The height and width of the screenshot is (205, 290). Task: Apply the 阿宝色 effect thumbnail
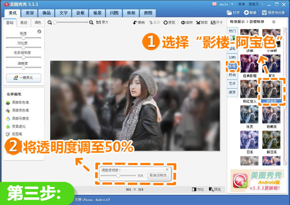tap(271, 89)
